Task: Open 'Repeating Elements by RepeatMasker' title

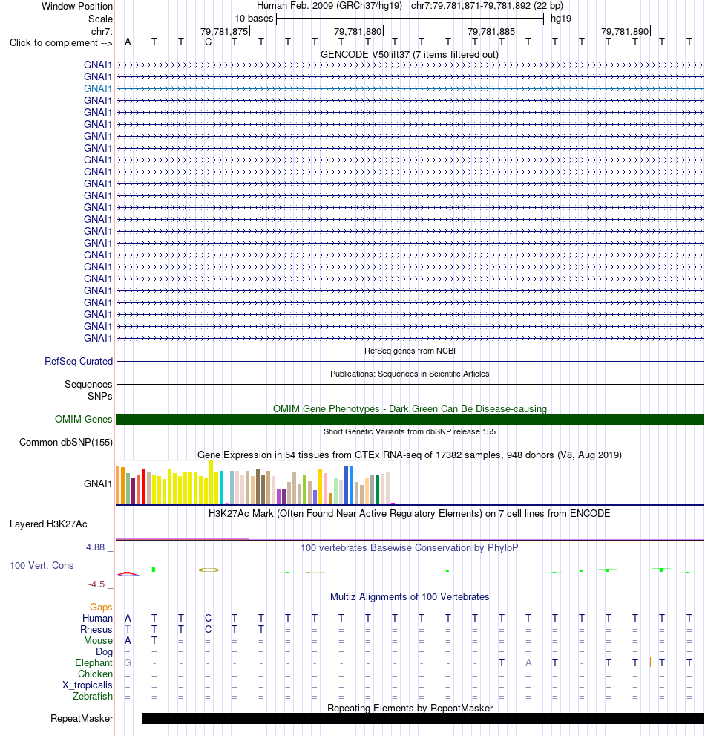Action: (410, 708)
